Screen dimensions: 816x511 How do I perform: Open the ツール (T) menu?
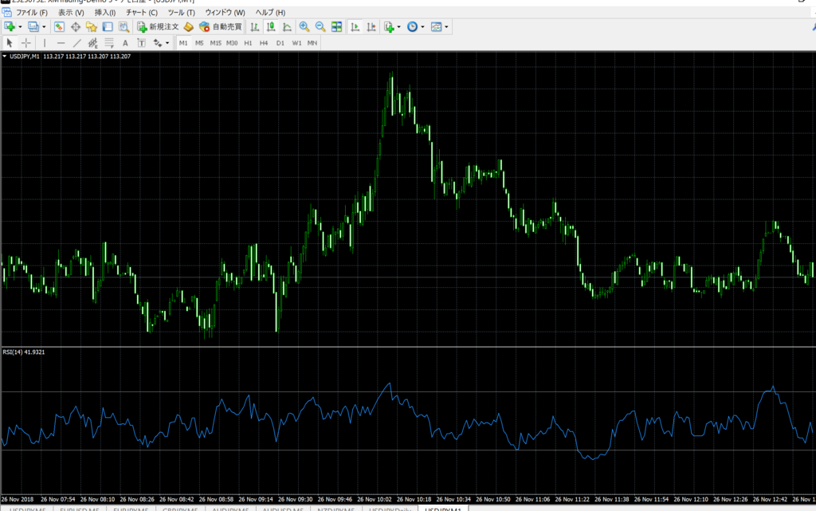(181, 13)
